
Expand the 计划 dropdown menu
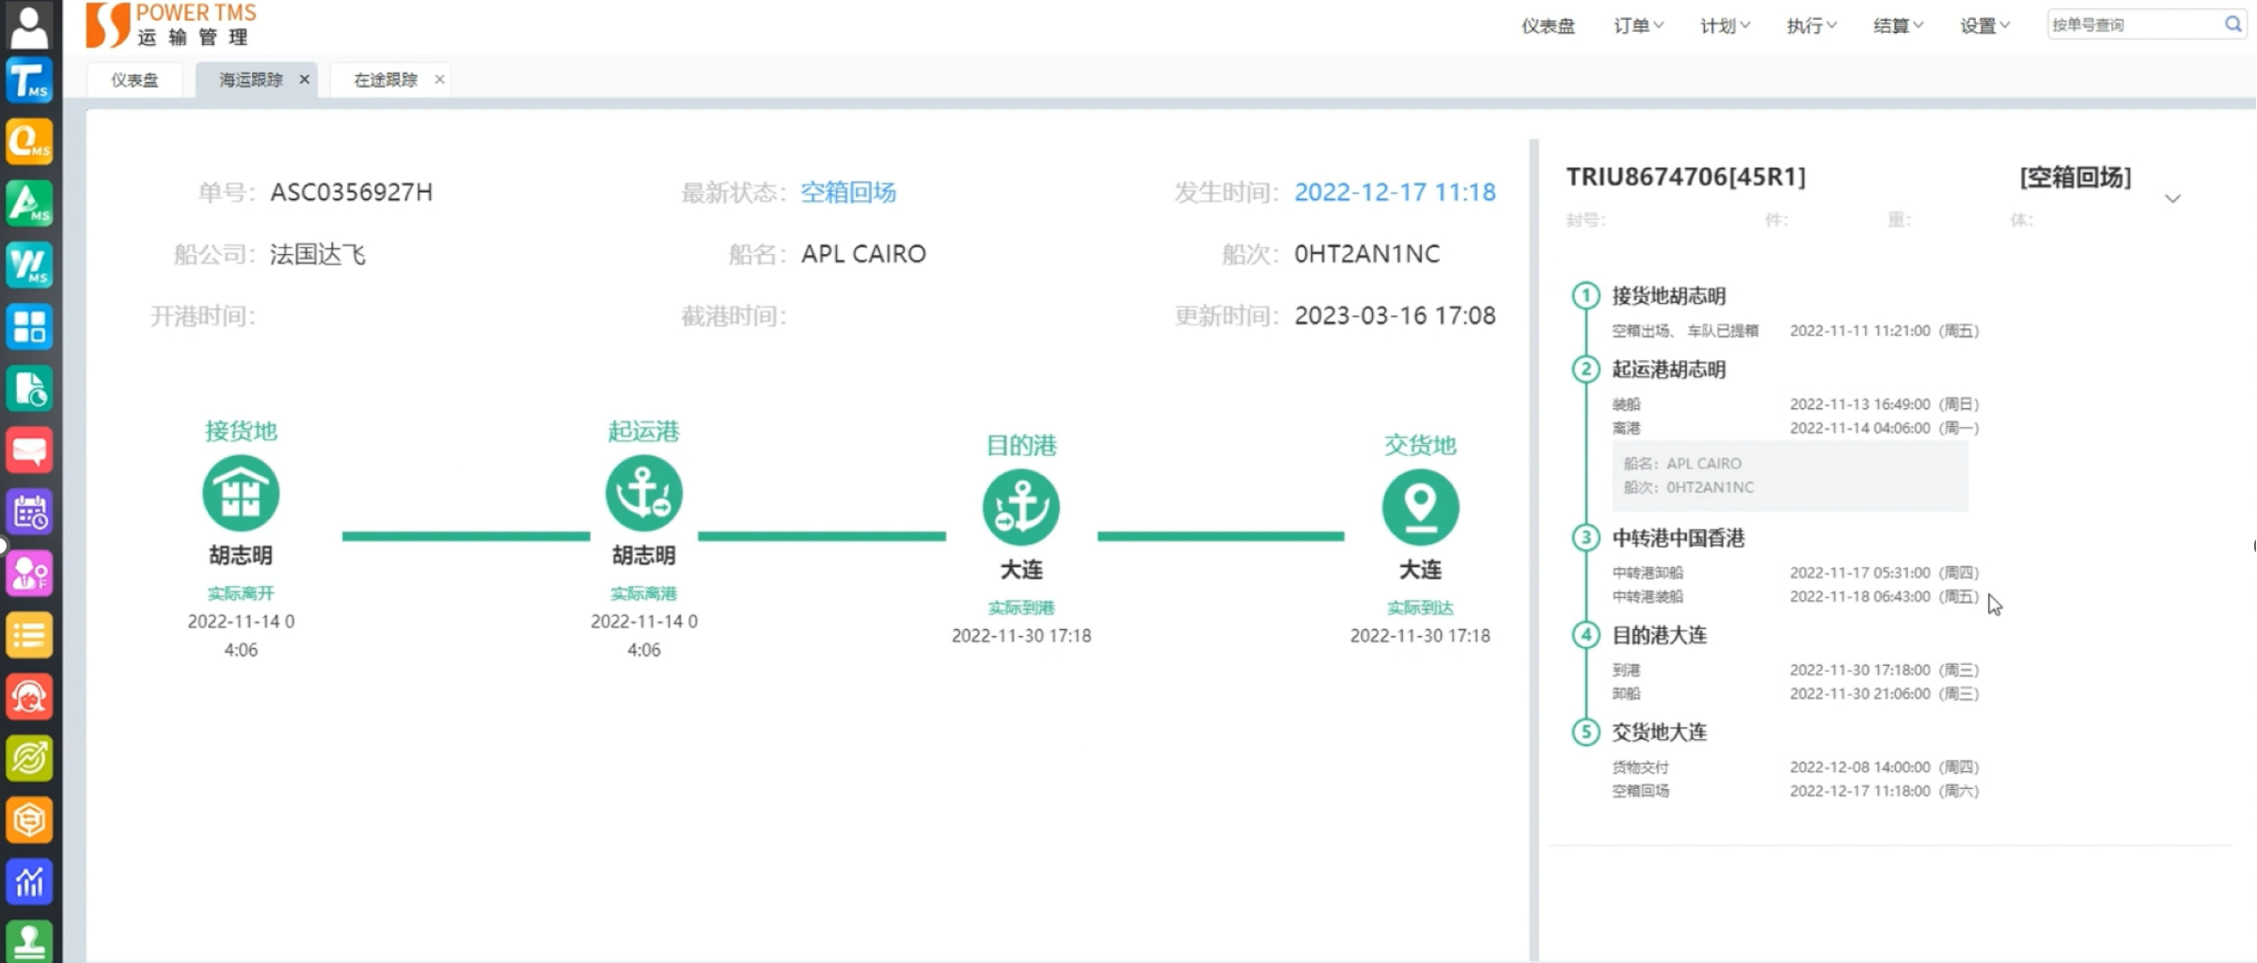(1725, 25)
